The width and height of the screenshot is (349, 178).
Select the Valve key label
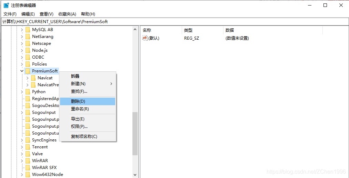(37, 154)
